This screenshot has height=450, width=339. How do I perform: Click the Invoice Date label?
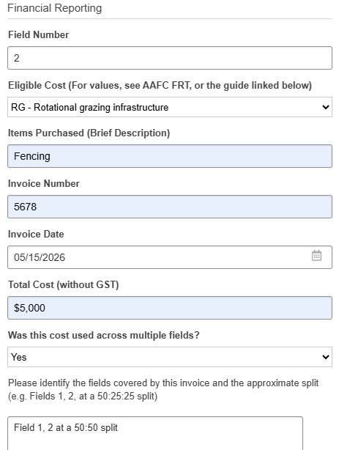click(x=36, y=235)
